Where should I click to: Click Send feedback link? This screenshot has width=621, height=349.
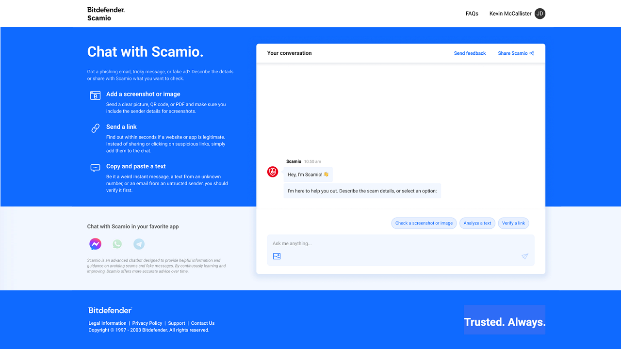pos(470,53)
